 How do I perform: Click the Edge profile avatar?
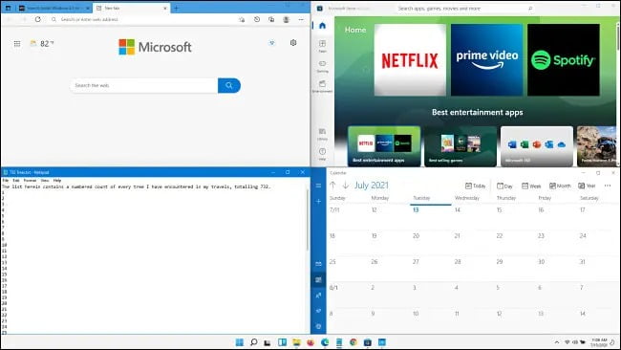(286, 19)
